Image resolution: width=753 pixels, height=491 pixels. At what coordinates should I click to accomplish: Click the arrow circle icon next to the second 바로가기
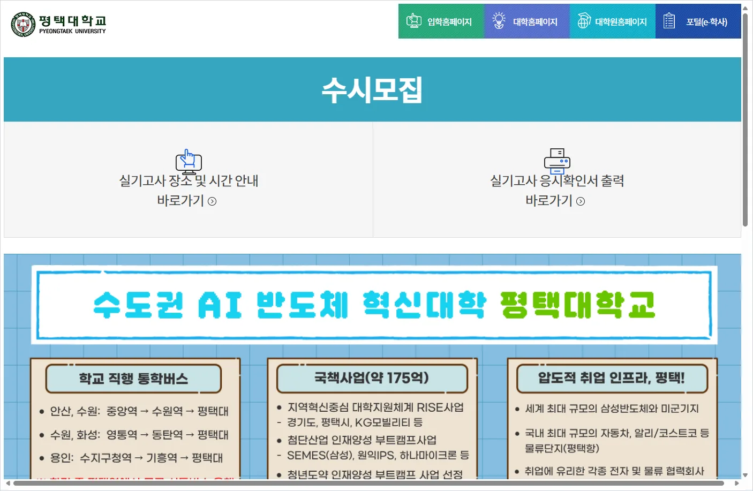tap(581, 201)
